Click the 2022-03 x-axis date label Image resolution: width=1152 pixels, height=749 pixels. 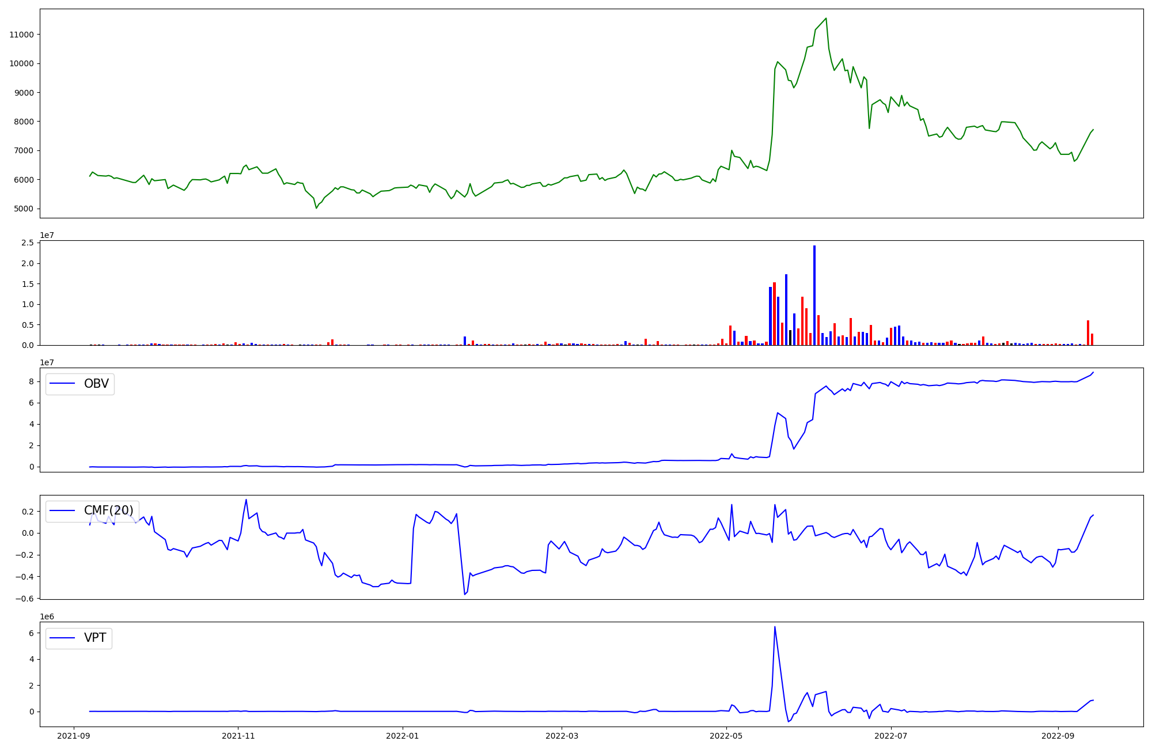562,736
